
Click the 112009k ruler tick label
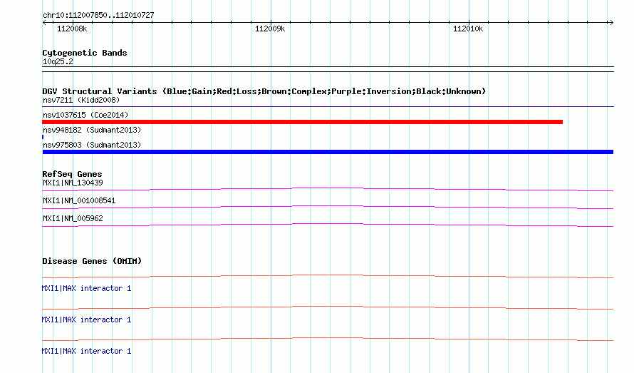click(x=270, y=29)
